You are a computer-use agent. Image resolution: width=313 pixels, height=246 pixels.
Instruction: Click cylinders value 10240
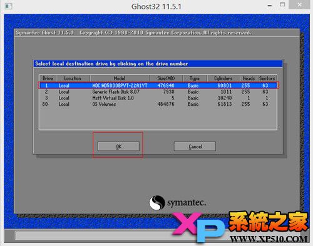[x=225, y=98]
